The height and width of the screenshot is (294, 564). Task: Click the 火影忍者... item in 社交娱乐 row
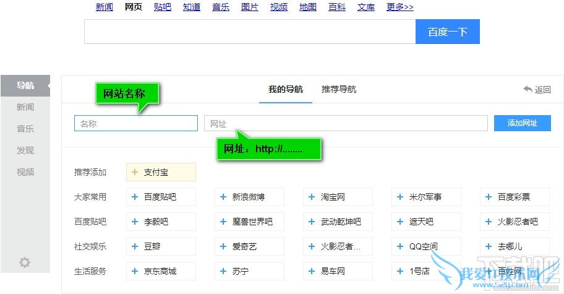[338, 246]
